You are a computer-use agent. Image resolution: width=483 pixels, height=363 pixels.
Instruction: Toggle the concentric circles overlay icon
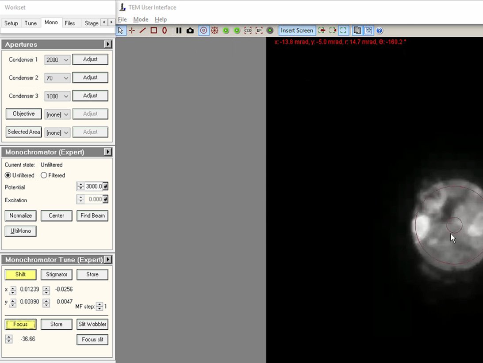pyautogui.click(x=203, y=30)
